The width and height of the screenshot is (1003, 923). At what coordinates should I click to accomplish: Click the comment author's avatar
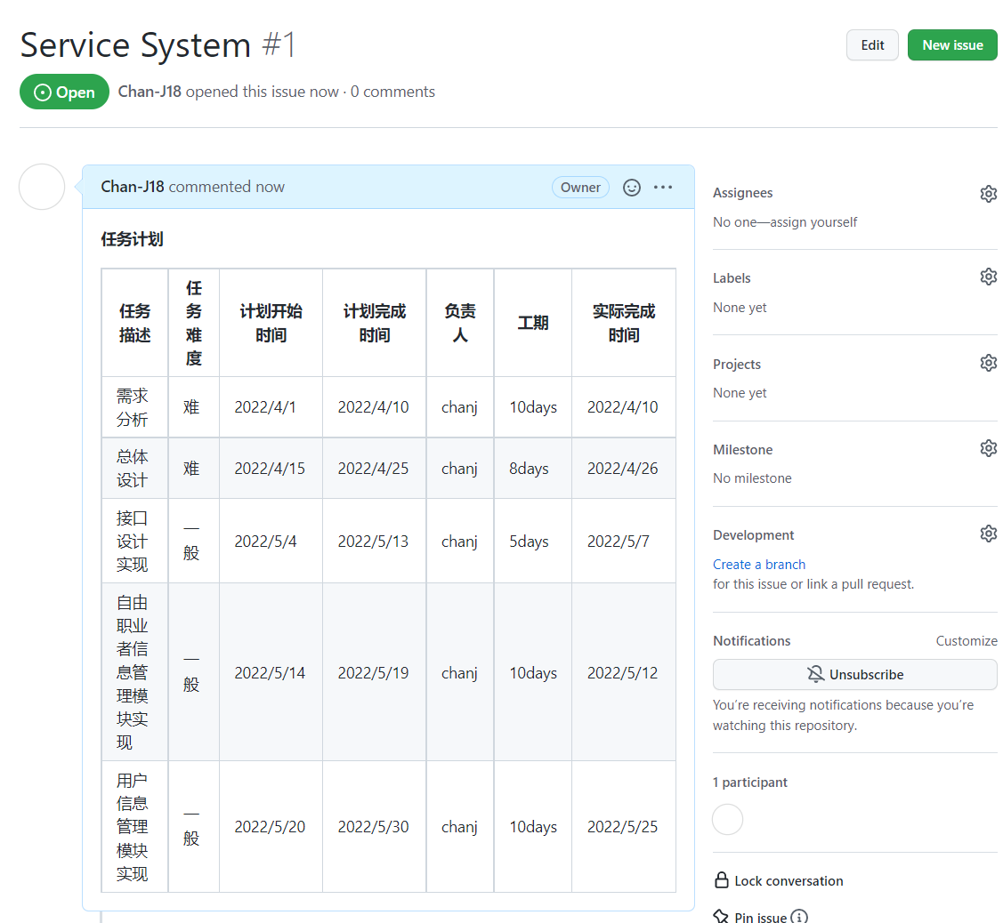(x=42, y=187)
